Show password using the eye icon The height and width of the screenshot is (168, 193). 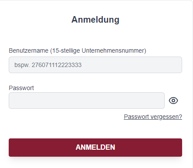point(173,101)
